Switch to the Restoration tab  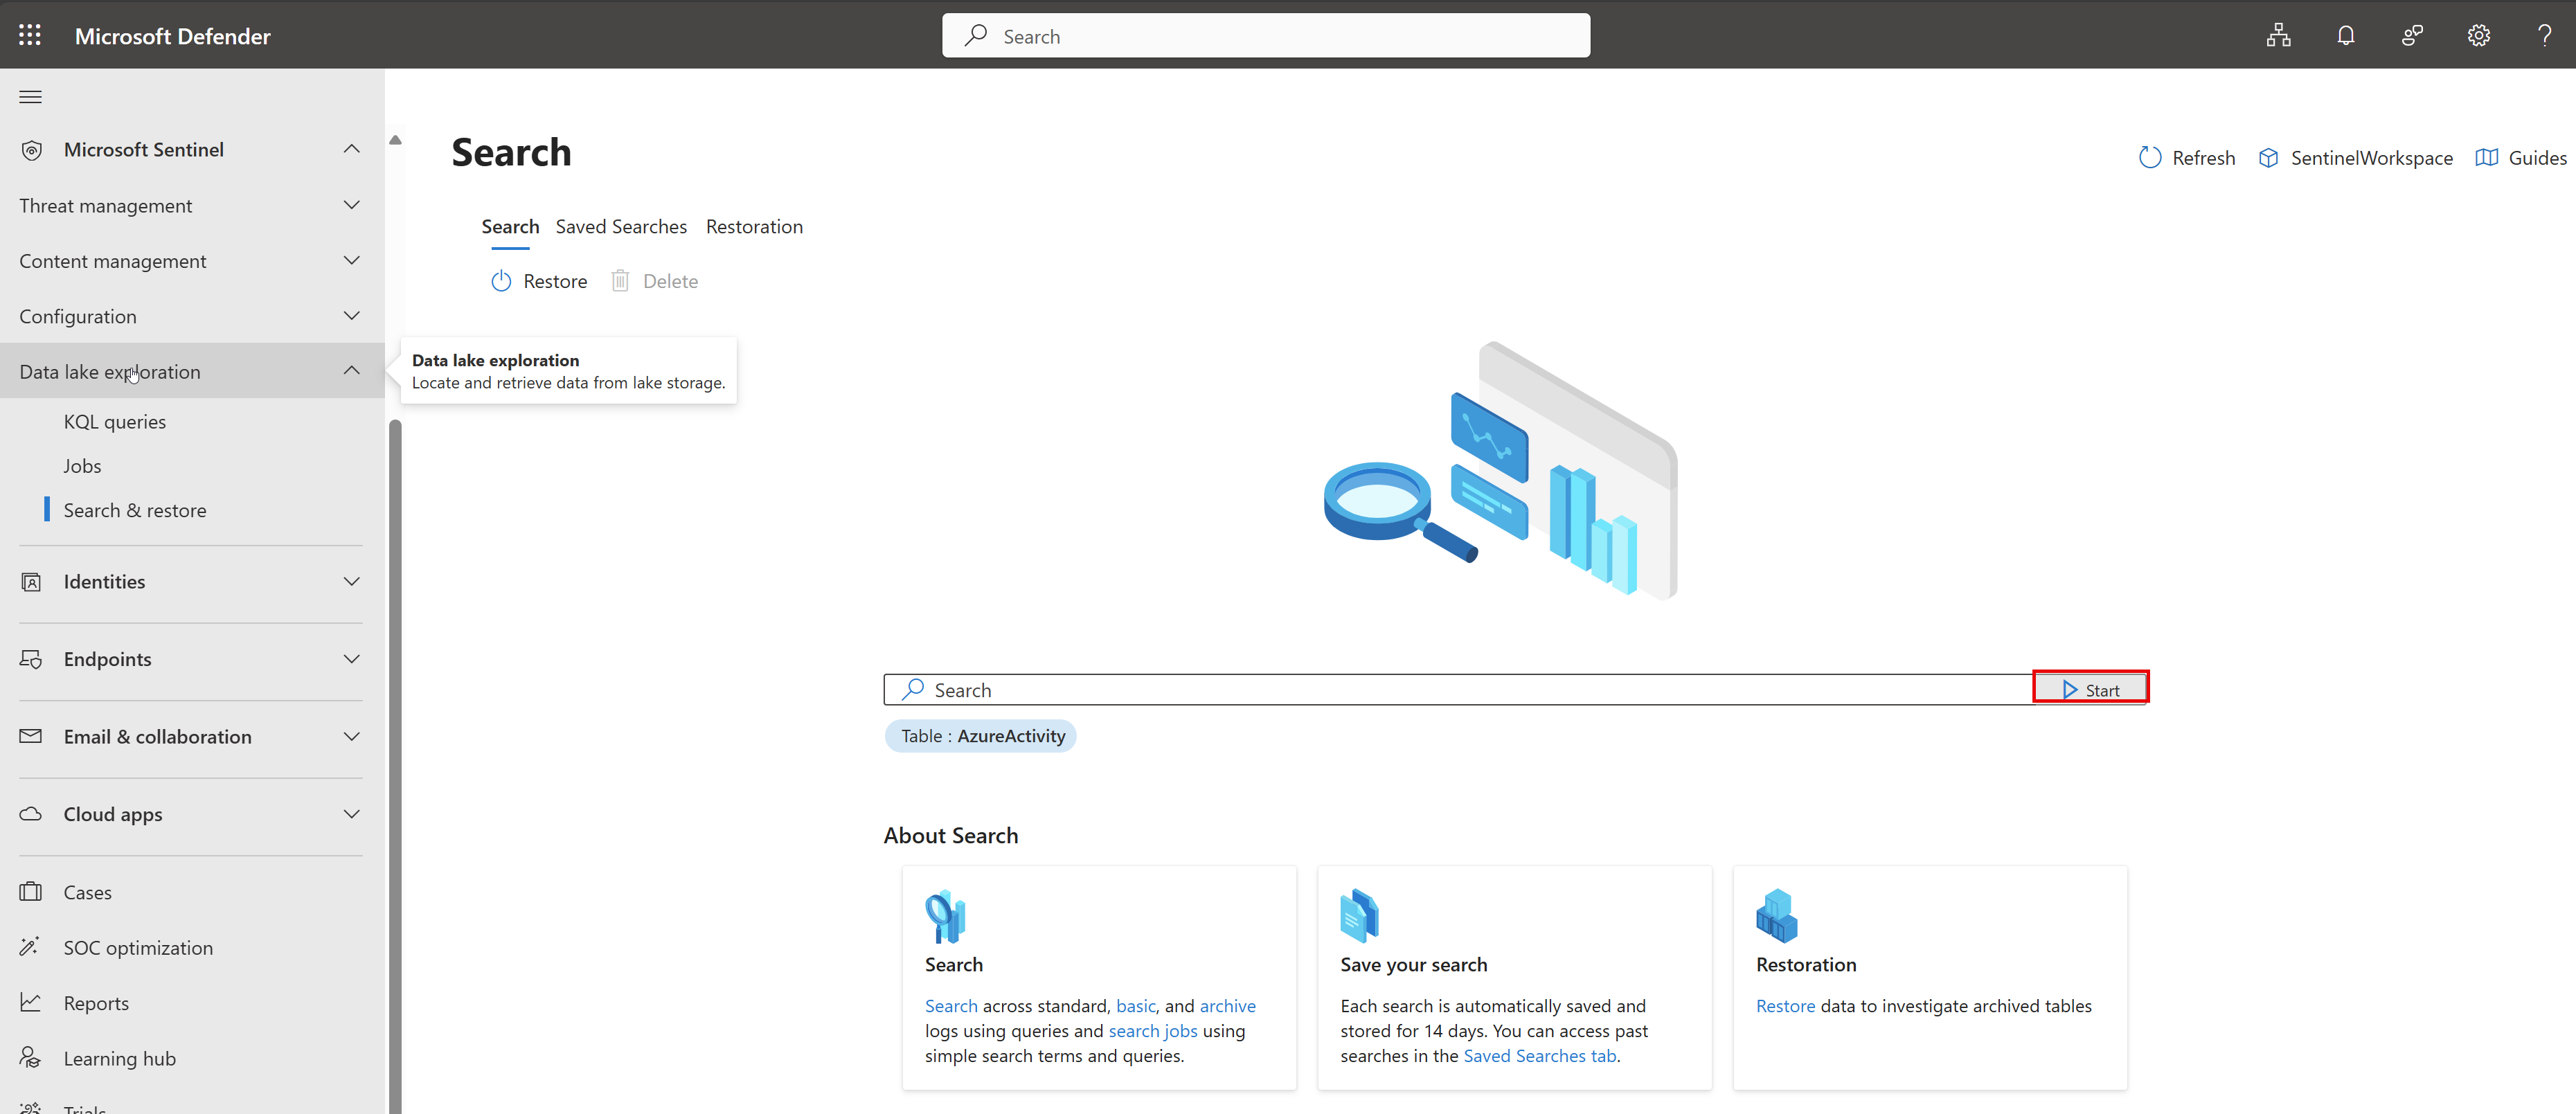coord(754,227)
